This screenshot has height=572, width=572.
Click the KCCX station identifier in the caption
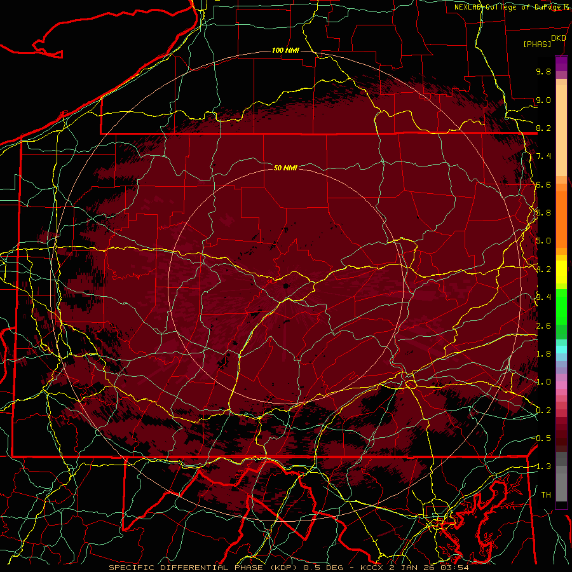click(x=372, y=568)
